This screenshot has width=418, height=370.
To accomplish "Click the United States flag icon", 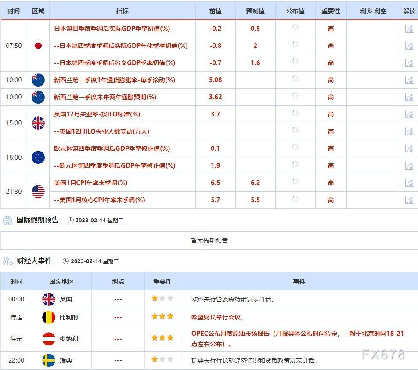I will (38, 192).
